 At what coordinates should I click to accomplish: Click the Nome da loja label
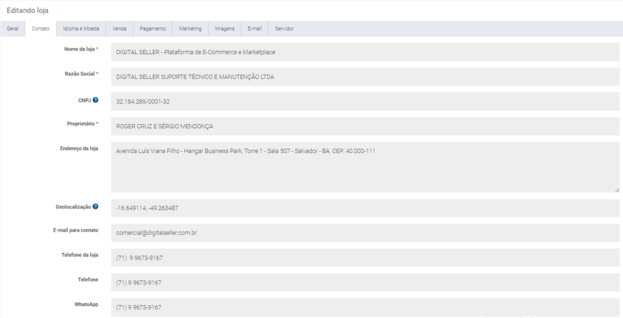[x=80, y=49]
